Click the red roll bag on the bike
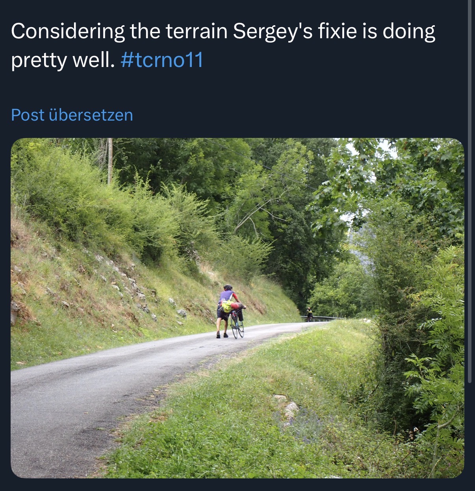The width and height of the screenshot is (475, 491). (236, 305)
